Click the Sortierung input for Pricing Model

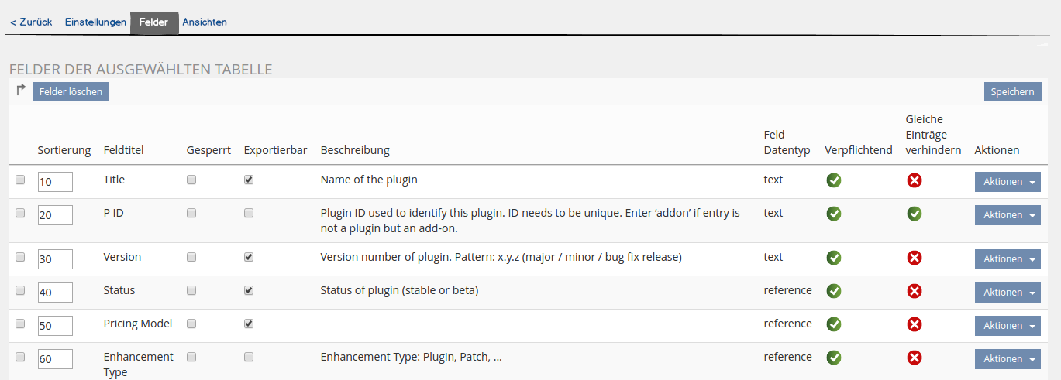(55, 326)
